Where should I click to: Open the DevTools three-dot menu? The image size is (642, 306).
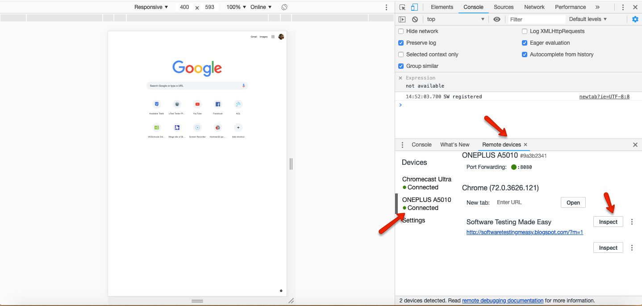tap(623, 7)
